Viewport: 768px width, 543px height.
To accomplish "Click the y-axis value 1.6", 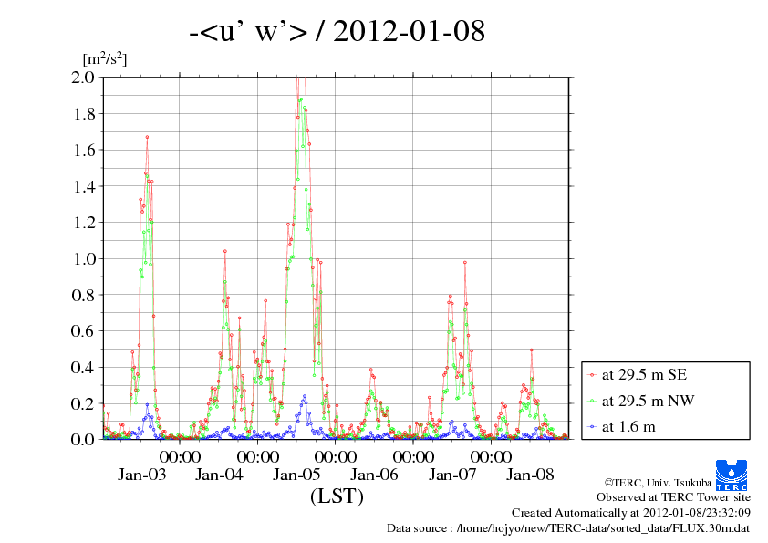I will point(84,150).
